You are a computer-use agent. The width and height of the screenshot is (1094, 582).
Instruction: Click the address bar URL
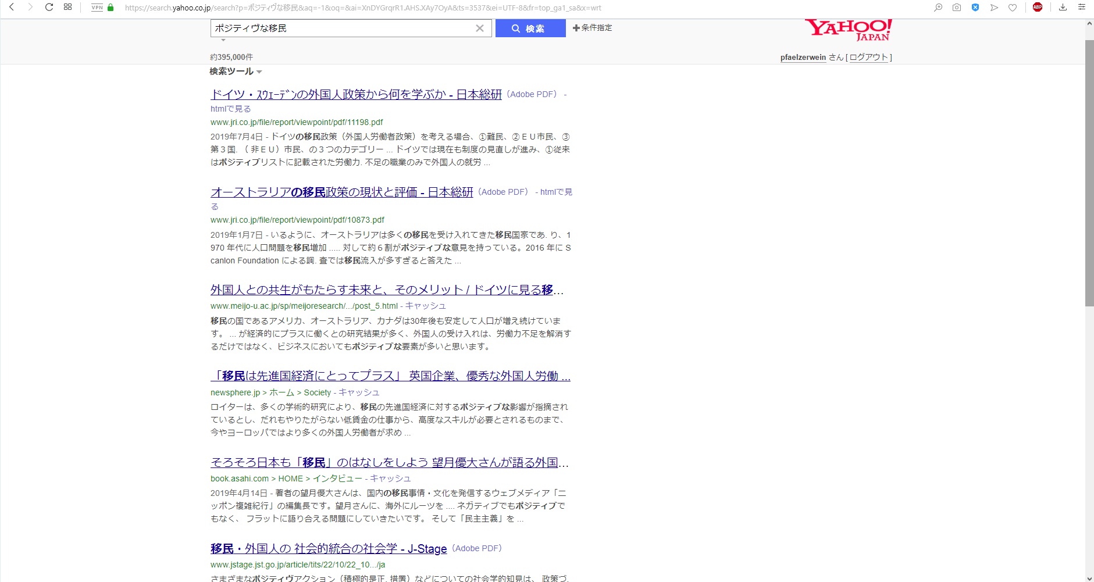click(x=363, y=8)
